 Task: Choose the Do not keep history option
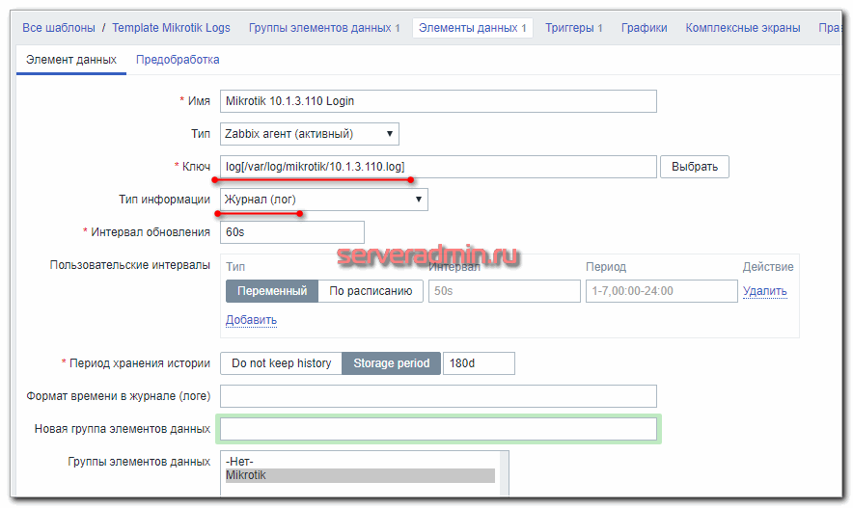281,363
